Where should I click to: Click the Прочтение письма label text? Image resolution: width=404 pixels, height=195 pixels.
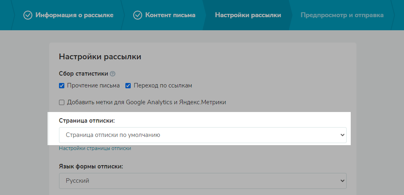click(x=93, y=86)
